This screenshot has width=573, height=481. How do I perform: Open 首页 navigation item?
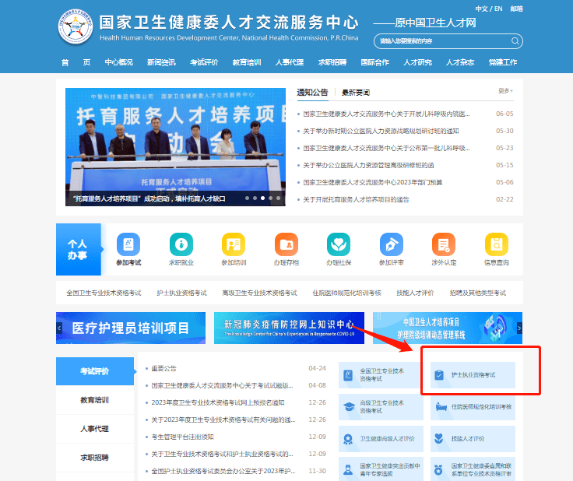[x=76, y=62]
